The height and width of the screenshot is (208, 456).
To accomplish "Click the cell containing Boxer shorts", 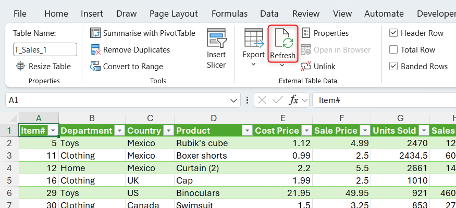I will click(214, 155).
